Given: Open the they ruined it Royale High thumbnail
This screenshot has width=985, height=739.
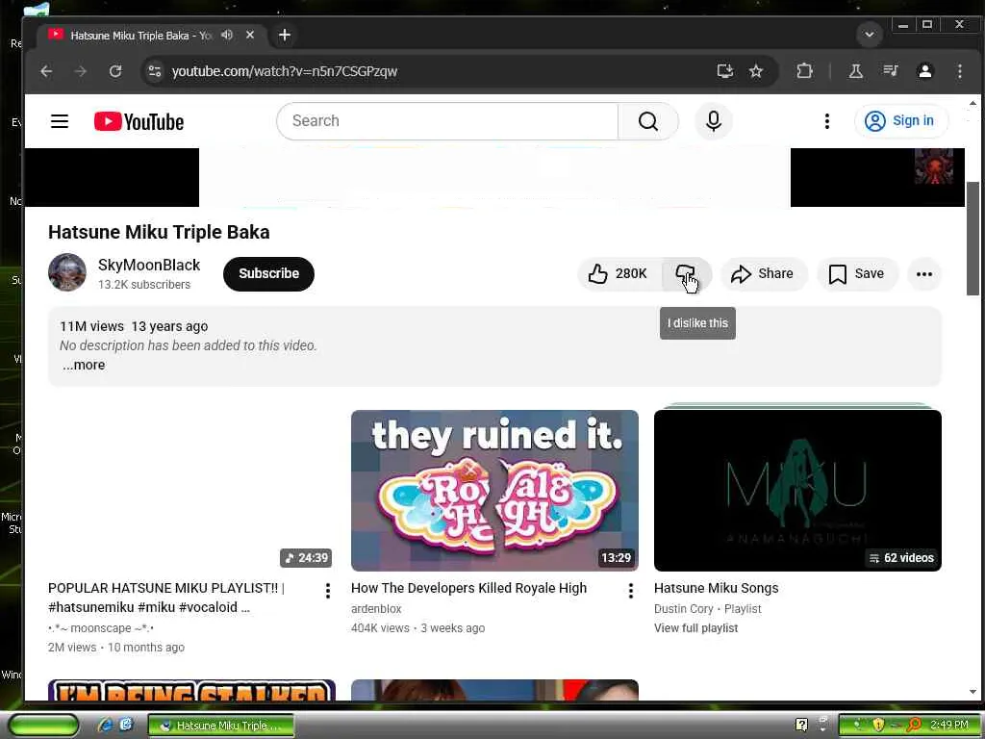Looking at the screenshot, I should pyautogui.click(x=494, y=490).
